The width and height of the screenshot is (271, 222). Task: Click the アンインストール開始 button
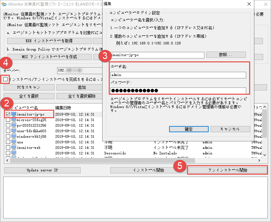(x=228, y=170)
